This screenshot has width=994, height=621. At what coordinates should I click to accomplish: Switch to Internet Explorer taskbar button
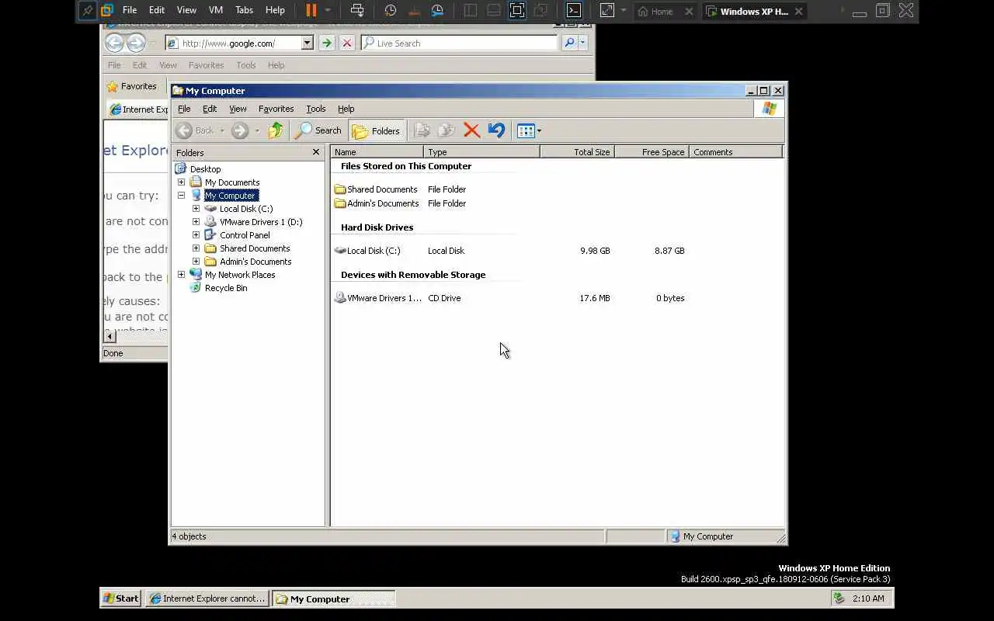point(207,598)
